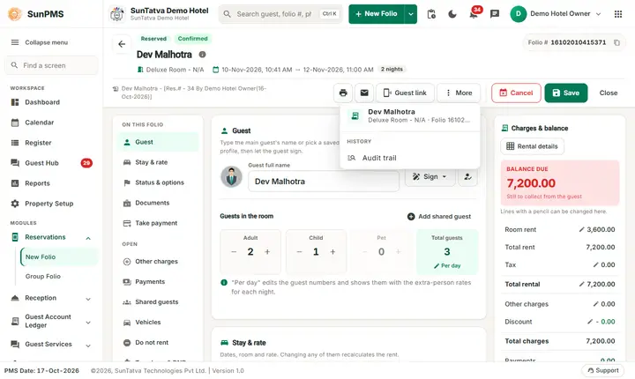Open Vehicles in folio list
Image resolution: width=635 pixels, height=379 pixels.
click(x=158, y=323)
